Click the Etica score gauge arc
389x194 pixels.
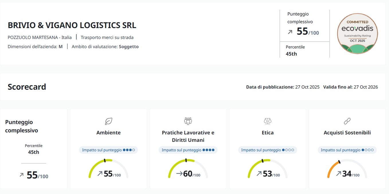pyautogui.click(x=268, y=168)
